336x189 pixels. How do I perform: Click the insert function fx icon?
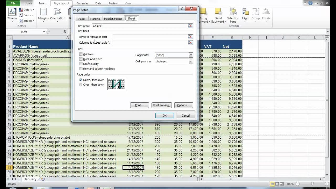pyautogui.click(x=65, y=32)
